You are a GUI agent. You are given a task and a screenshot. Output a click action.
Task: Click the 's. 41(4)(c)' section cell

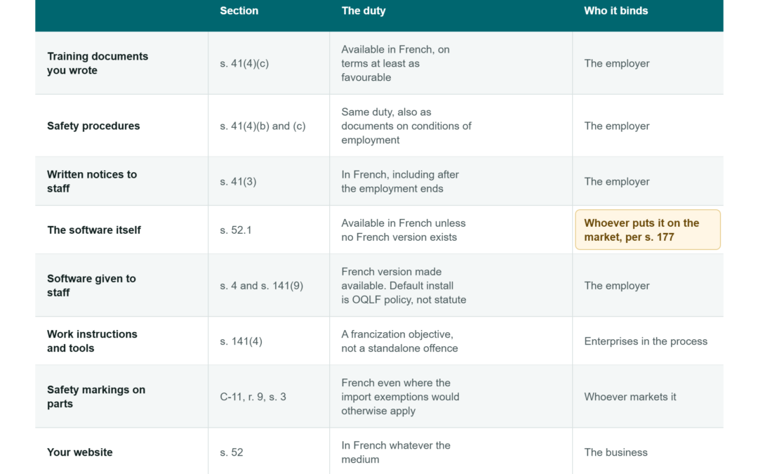(244, 63)
